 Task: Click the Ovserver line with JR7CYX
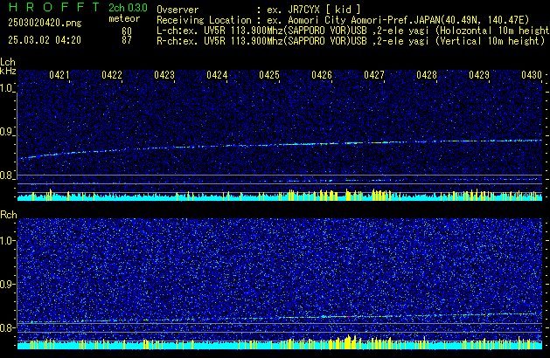click(x=259, y=10)
